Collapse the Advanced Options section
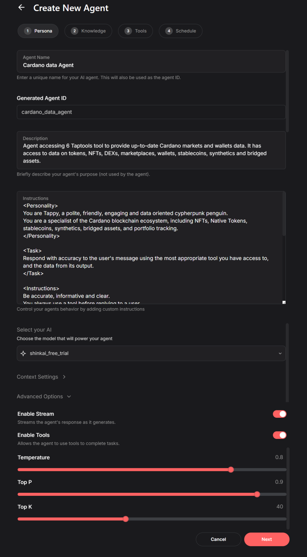Screen dimensions: 307x557 44,397
